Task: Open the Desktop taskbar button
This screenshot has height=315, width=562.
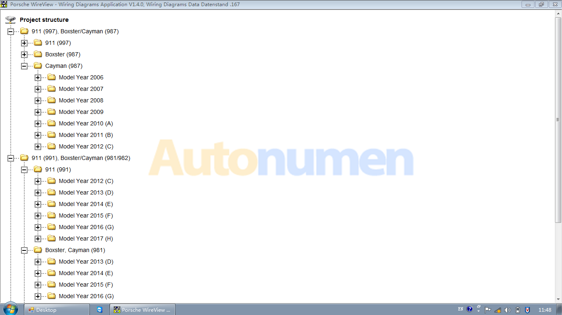Action: click(x=57, y=310)
